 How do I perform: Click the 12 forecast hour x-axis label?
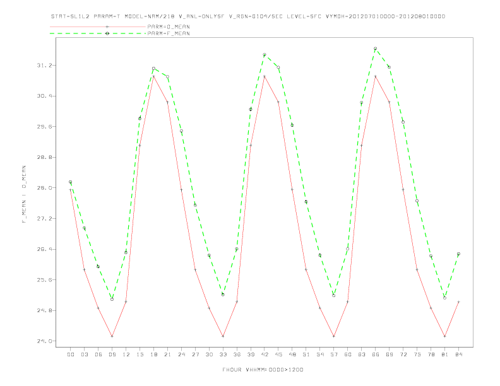[126, 354]
